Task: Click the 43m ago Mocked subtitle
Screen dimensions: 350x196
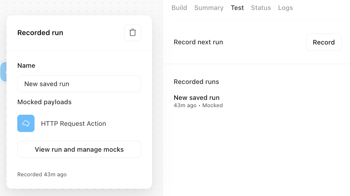Action: (198, 105)
